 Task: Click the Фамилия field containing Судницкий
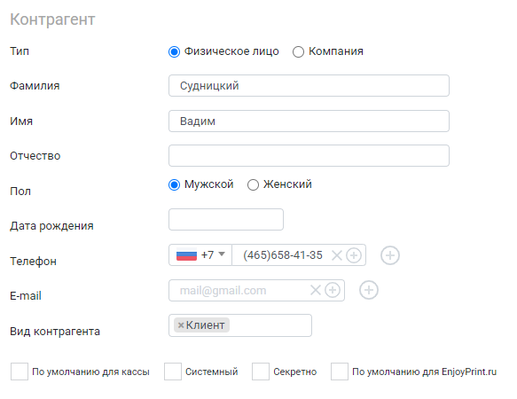coord(309,86)
